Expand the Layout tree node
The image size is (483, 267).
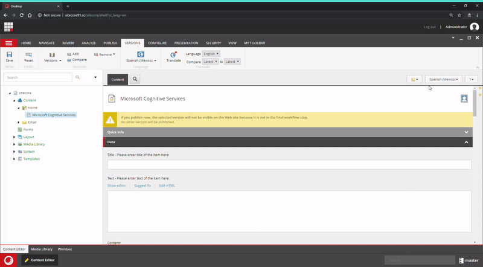pyautogui.click(x=14, y=137)
